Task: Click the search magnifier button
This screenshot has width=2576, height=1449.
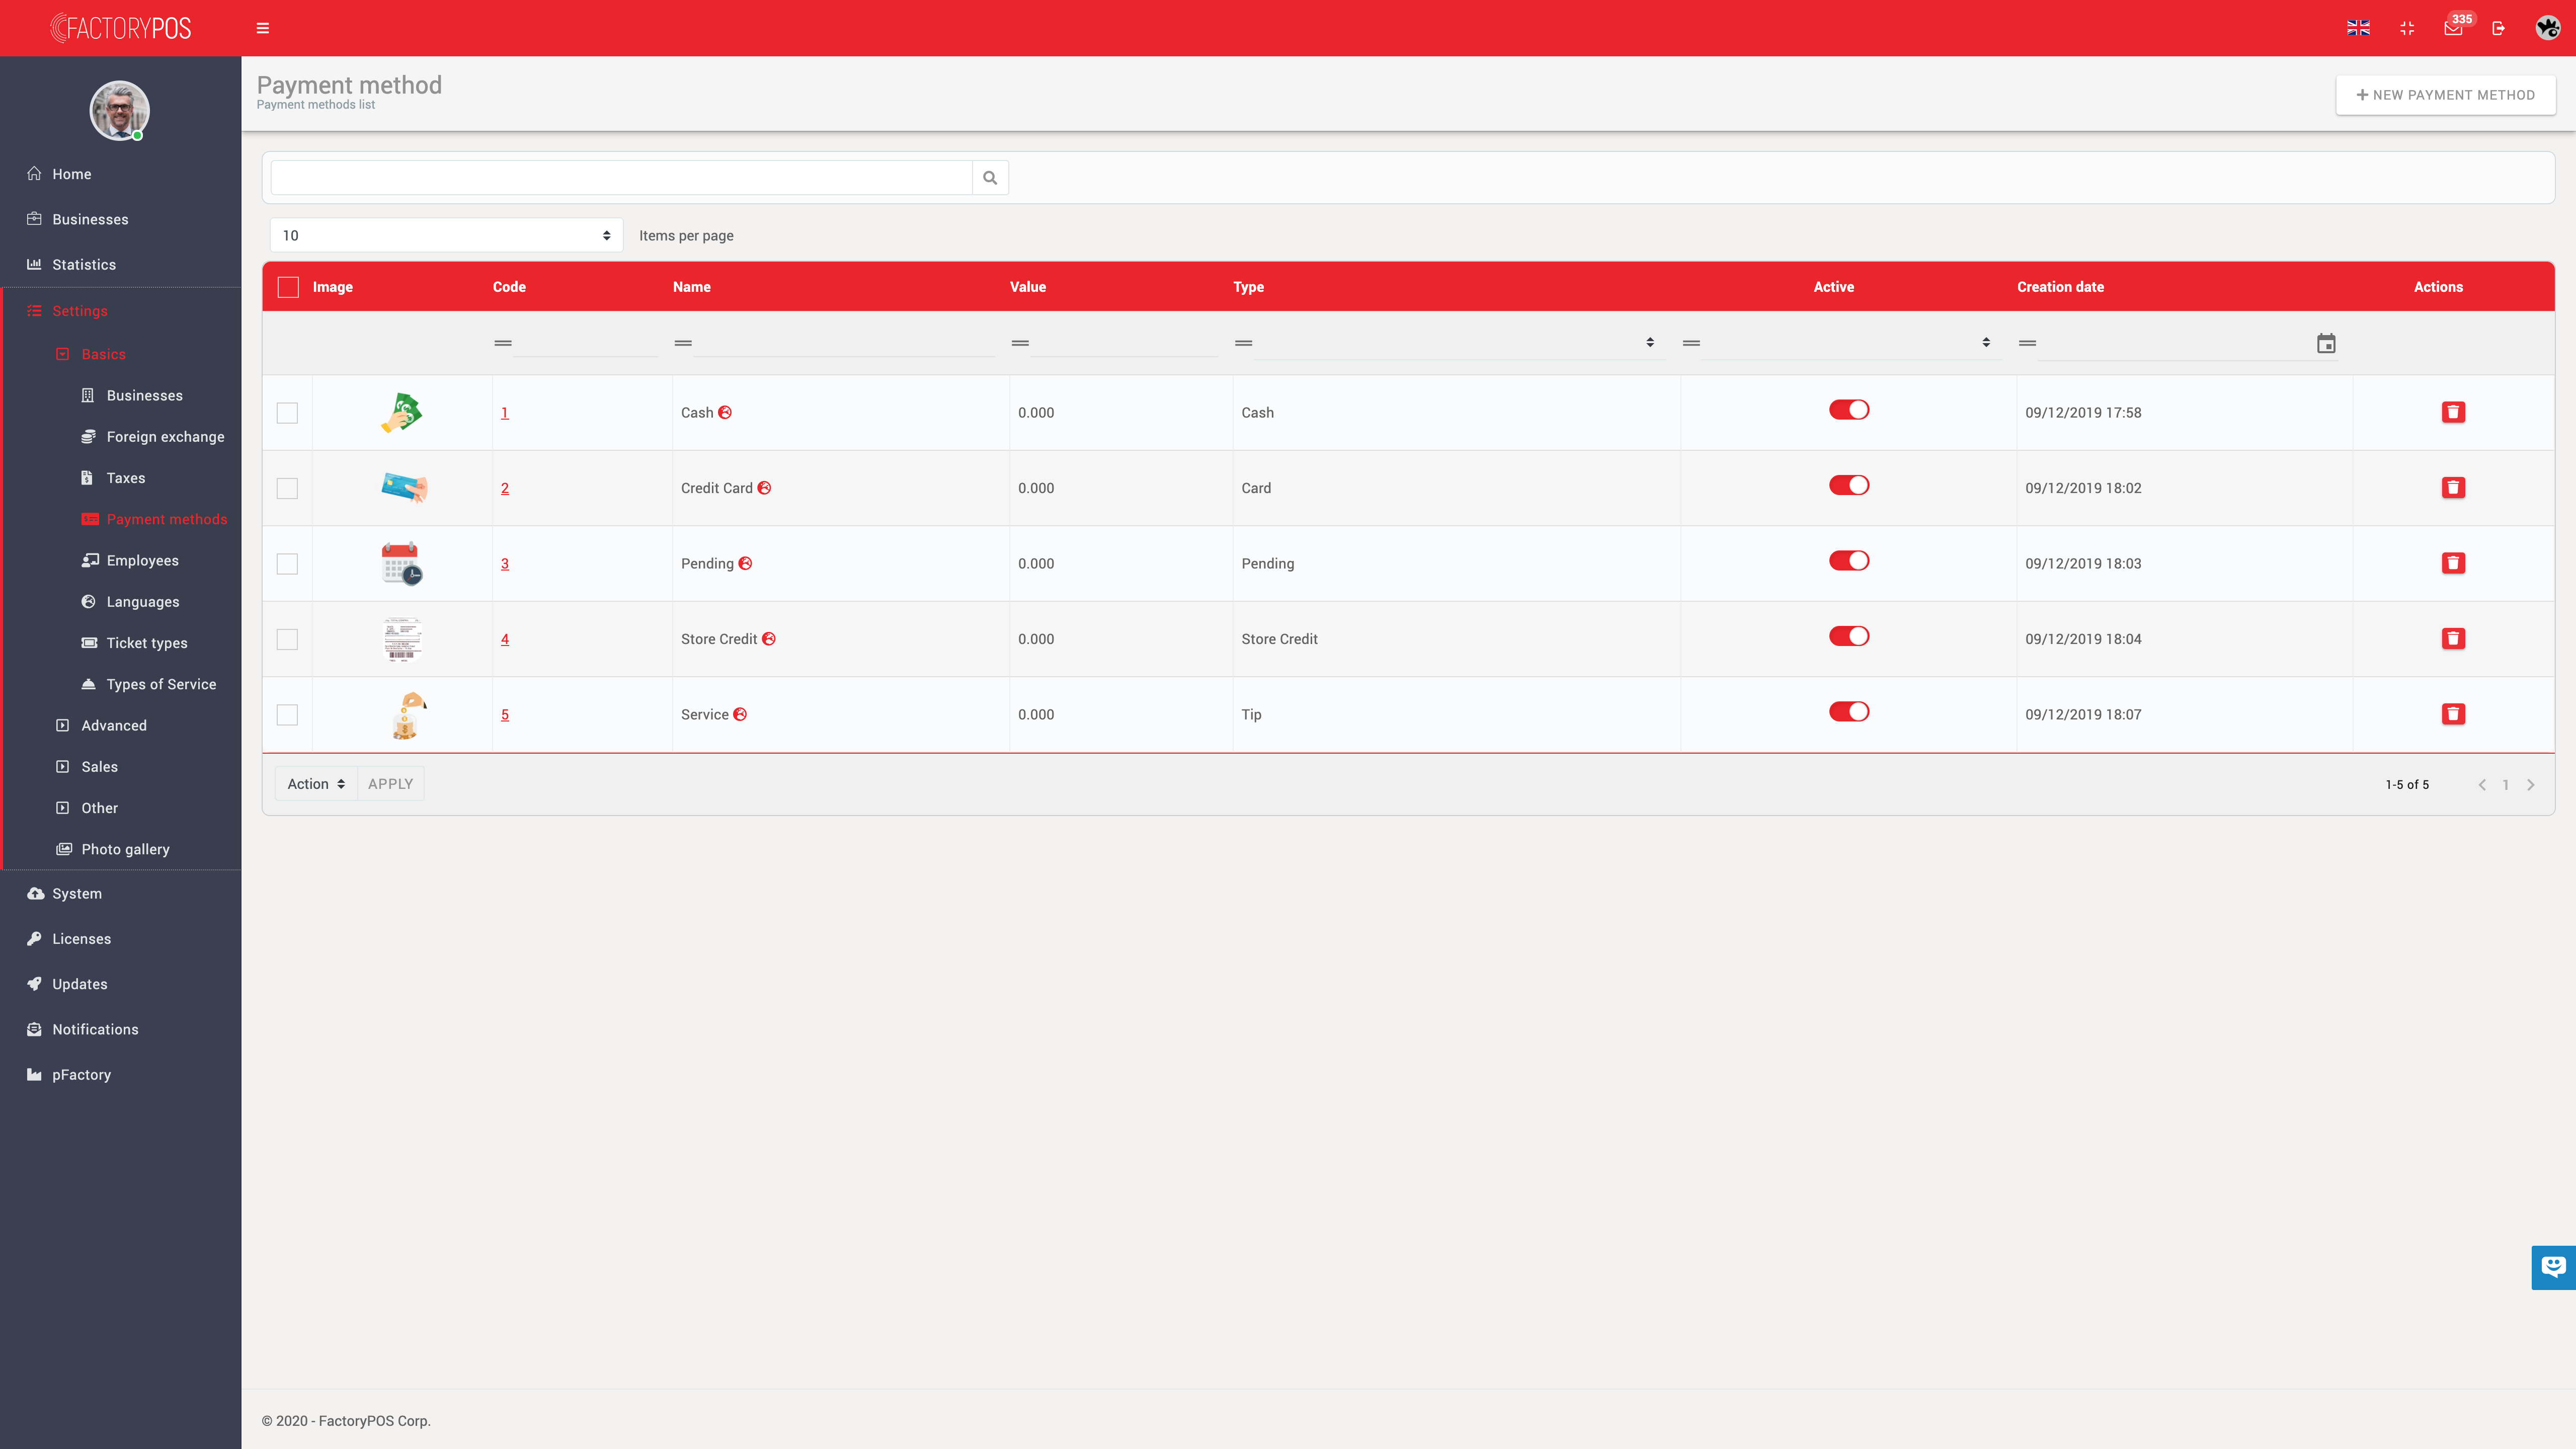Action: (990, 178)
